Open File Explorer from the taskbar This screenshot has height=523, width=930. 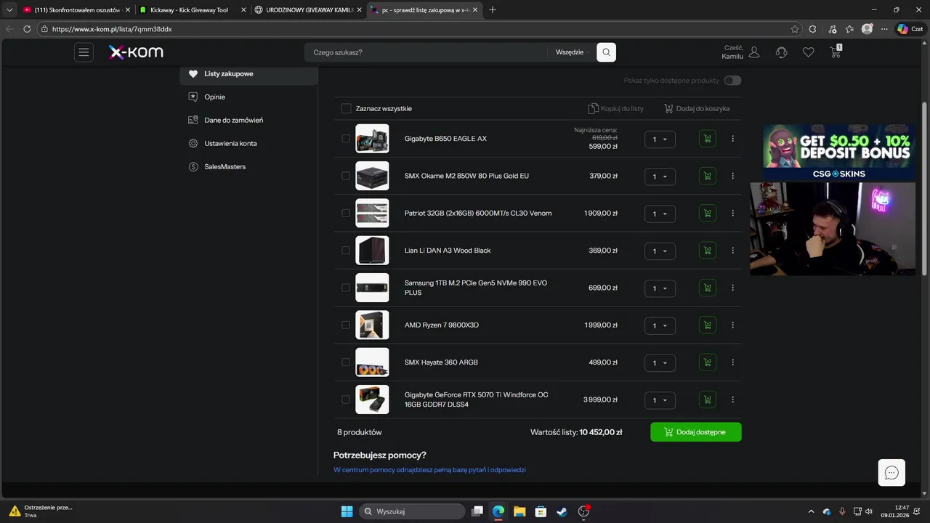[x=519, y=511]
